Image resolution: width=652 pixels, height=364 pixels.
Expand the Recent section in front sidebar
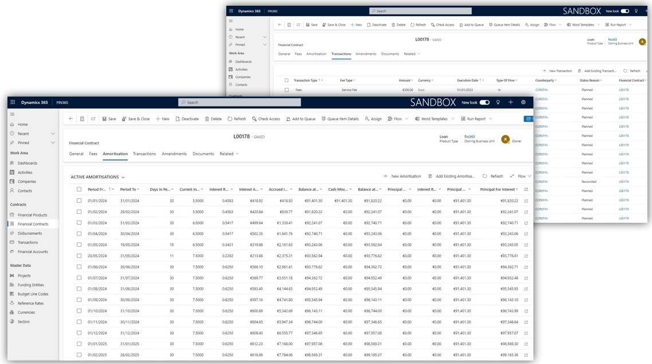[53, 134]
